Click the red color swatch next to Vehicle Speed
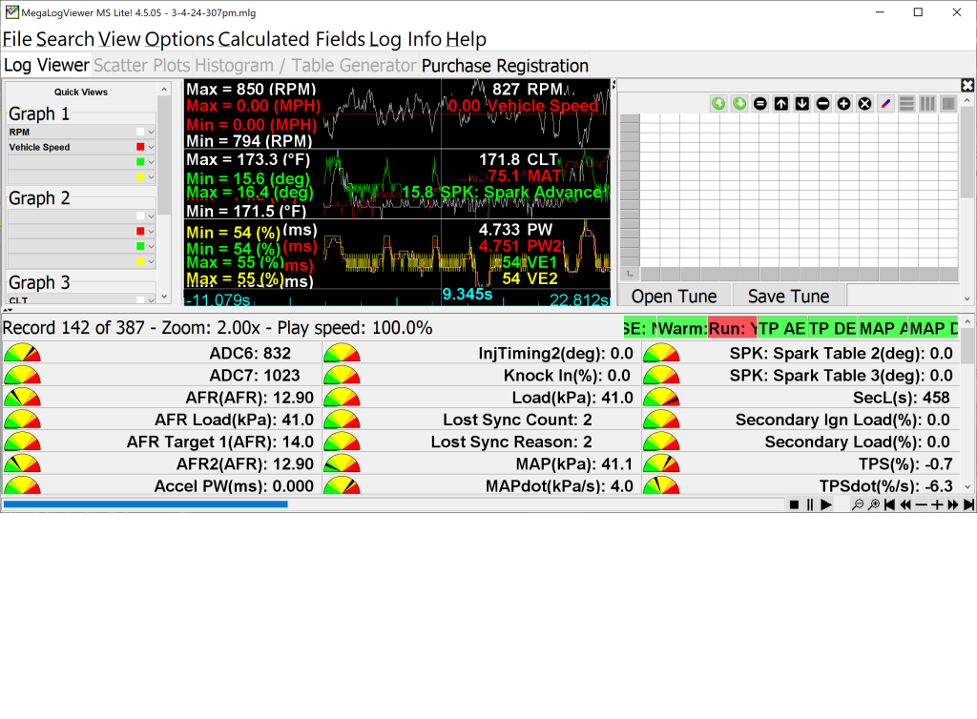This screenshot has width=977, height=719. click(140, 148)
